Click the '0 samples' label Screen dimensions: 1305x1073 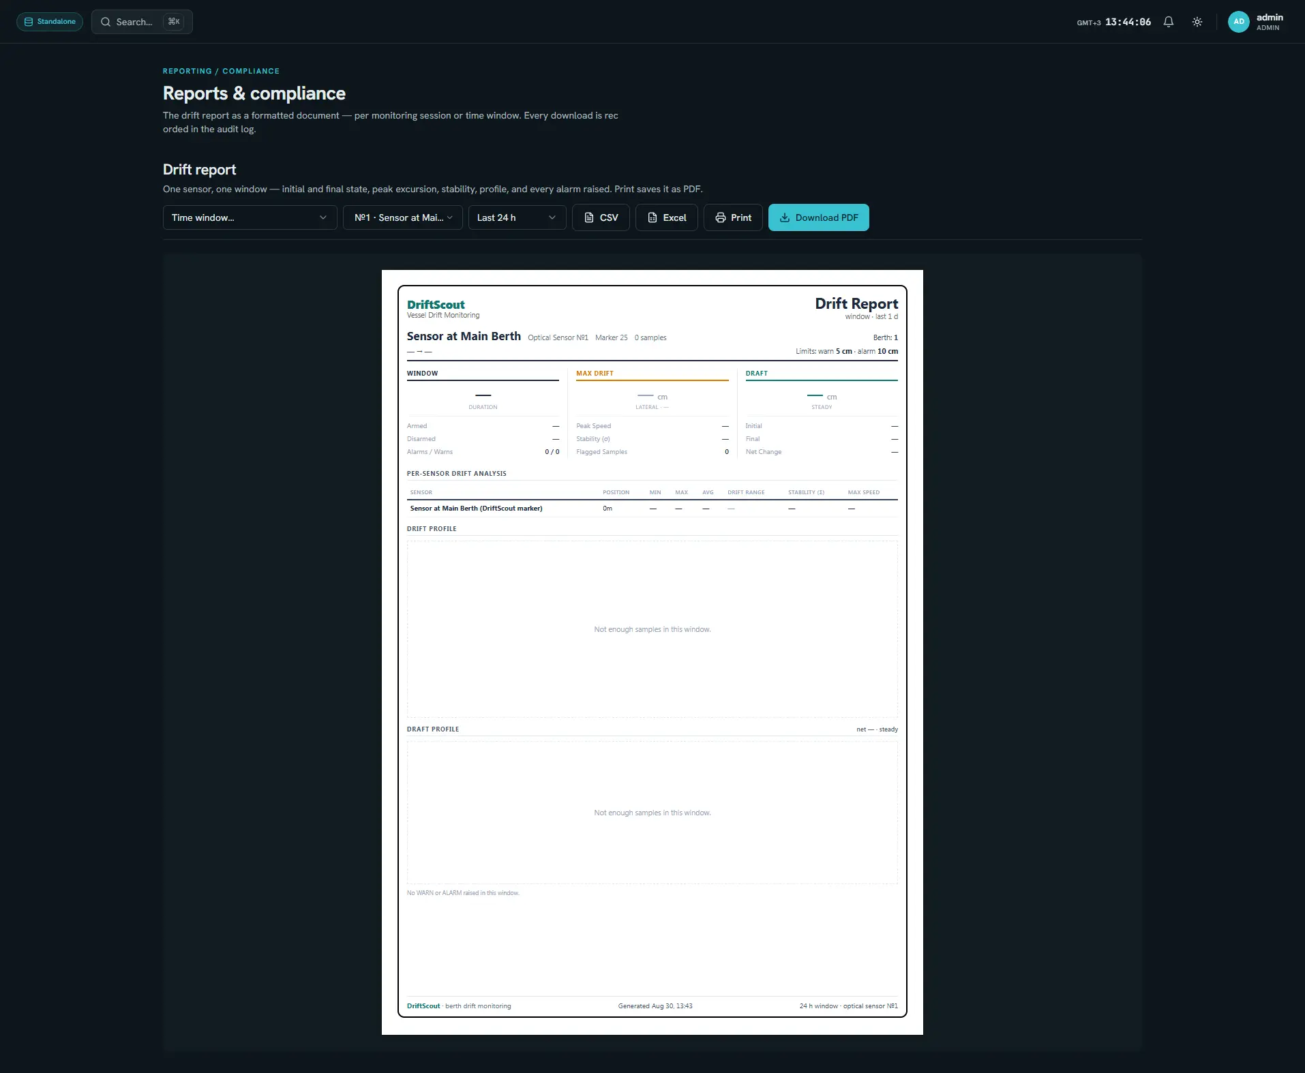(x=650, y=338)
